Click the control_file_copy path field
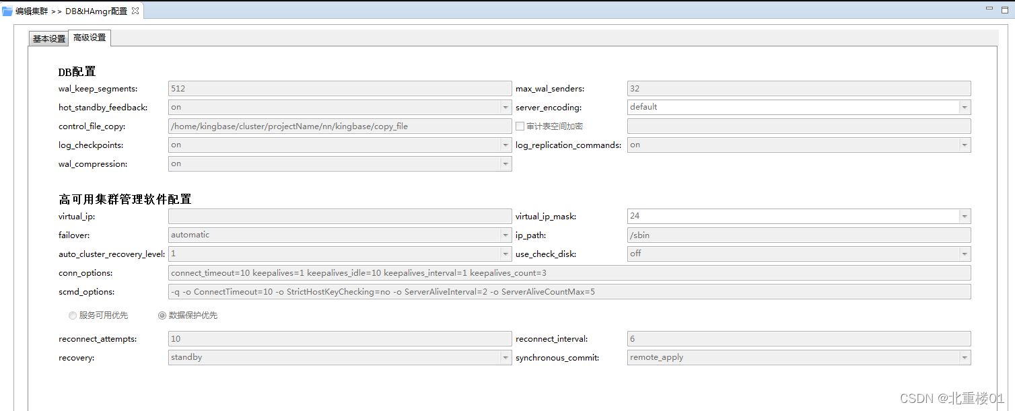The image size is (1015, 411). pos(340,126)
